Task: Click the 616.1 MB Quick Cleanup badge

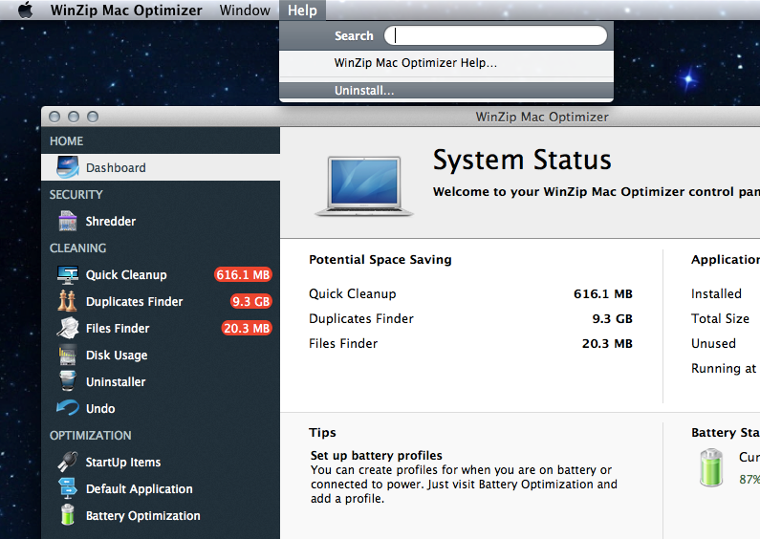Action: click(x=243, y=274)
